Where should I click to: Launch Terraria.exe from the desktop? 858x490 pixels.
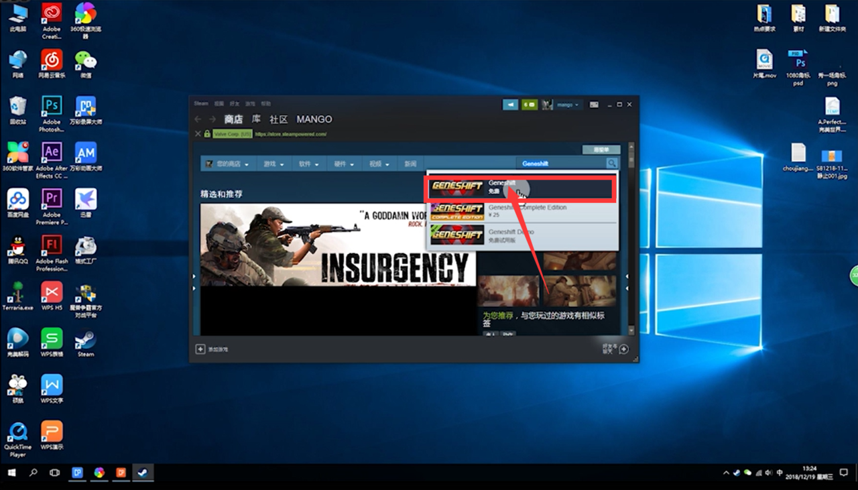(18, 296)
